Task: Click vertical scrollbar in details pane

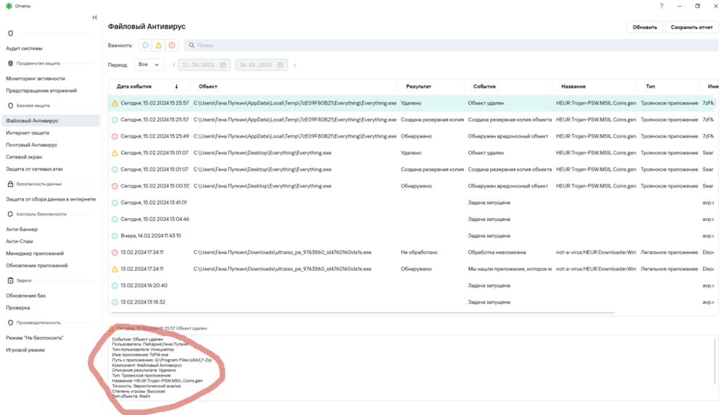Action: (715, 361)
